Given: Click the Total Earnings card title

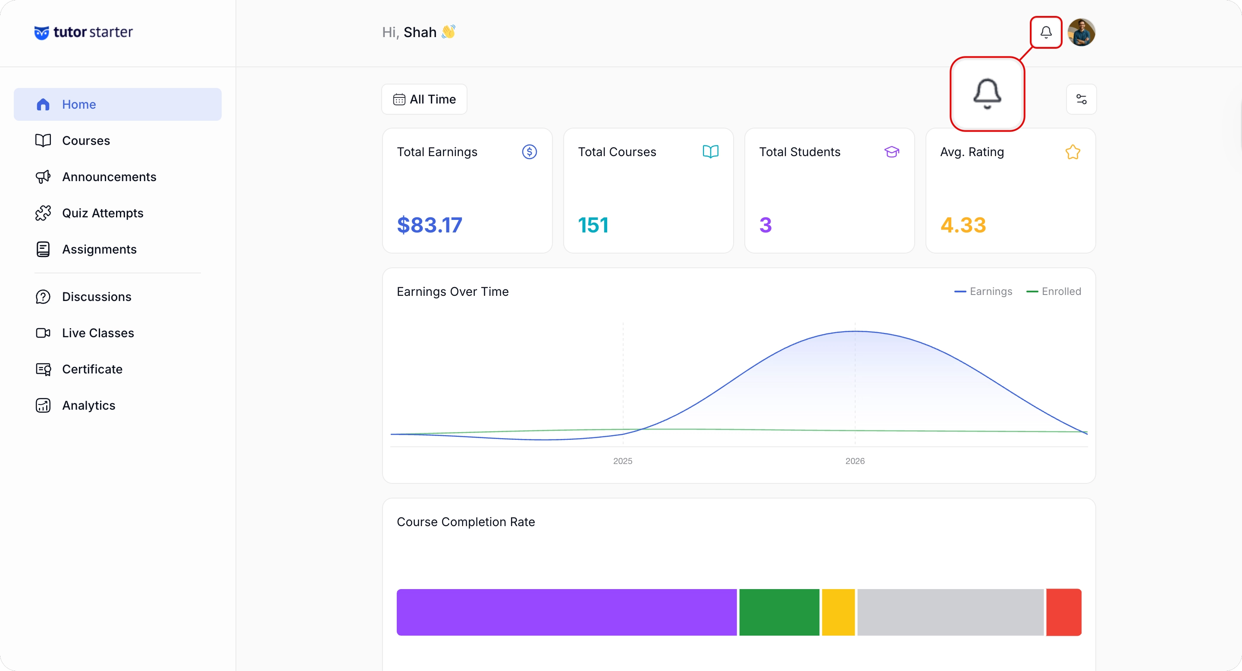Looking at the screenshot, I should pyautogui.click(x=437, y=152).
